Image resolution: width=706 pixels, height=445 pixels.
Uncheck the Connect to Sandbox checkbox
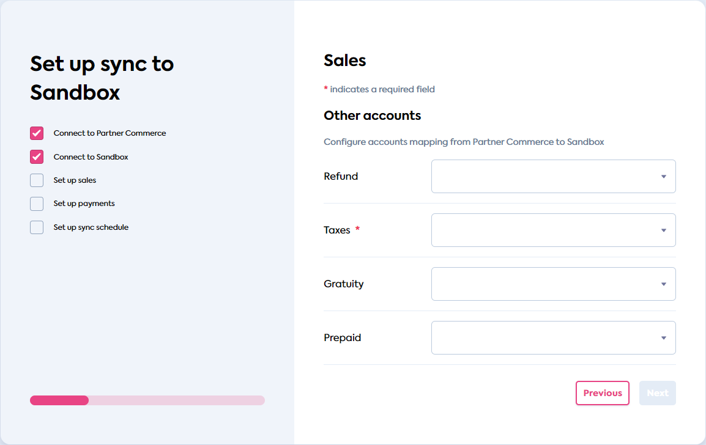36,156
